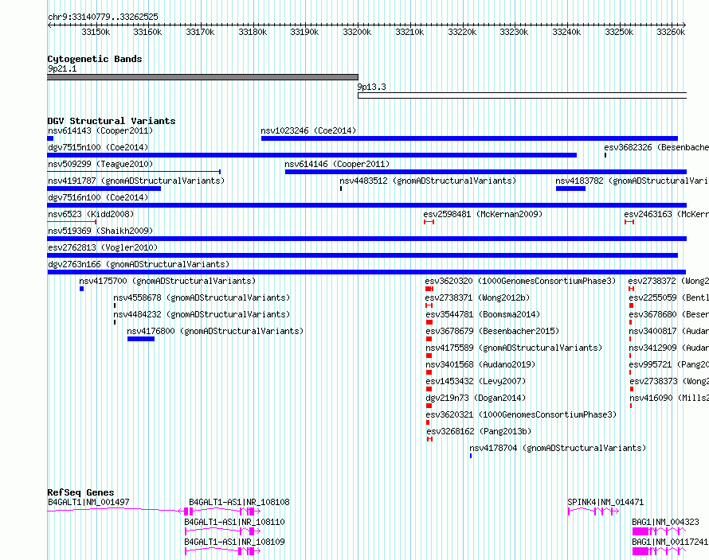Open the RefSeq Genes track header

coord(80,492)
